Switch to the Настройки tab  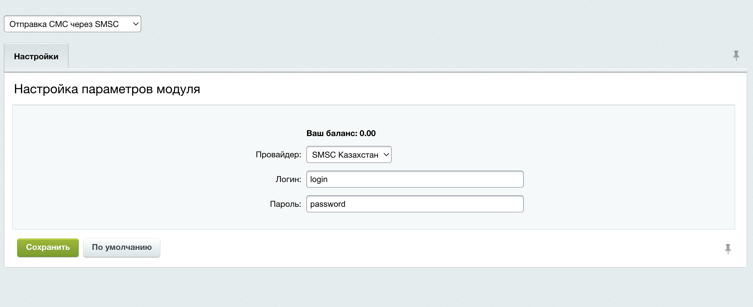tap(36, 56)
